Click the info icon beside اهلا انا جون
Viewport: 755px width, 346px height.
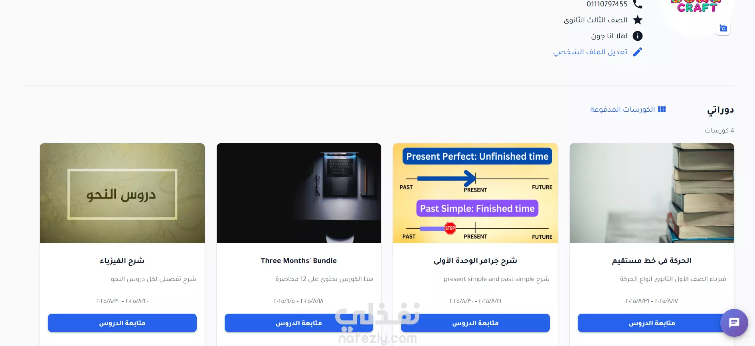pyautogui.click(x=638, y=36)
